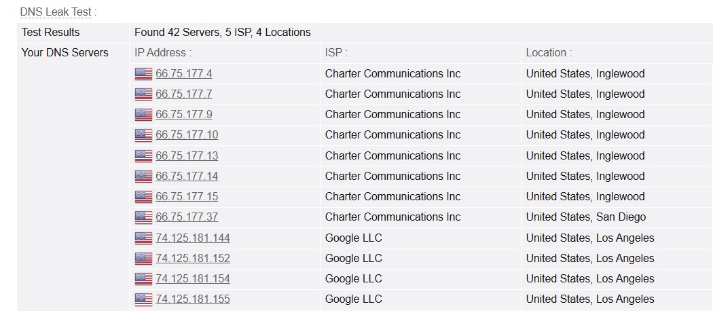Image resolution: width=713 pixels, height=315 pixels.
Task: Click the flag icon next to 74.125.181.144
Action: pyautogui.click(x=143, y=238)
